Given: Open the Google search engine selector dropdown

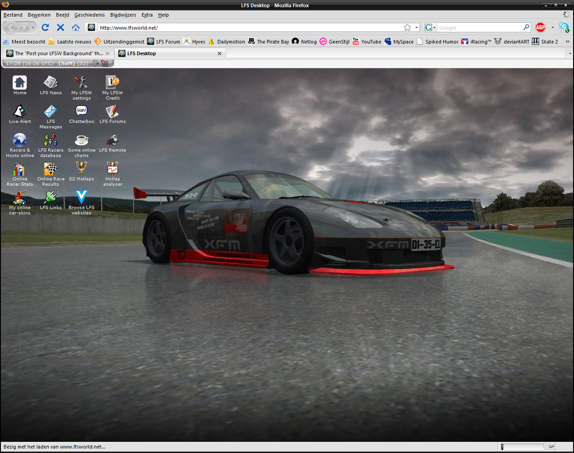Looking at the screenshot, I should [430, 27].
